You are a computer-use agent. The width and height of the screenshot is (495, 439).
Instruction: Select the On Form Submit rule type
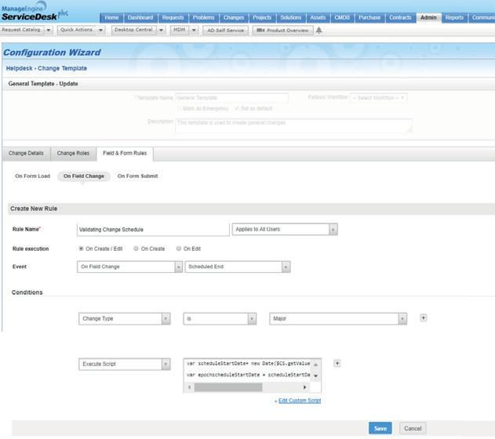coord(137,176)
